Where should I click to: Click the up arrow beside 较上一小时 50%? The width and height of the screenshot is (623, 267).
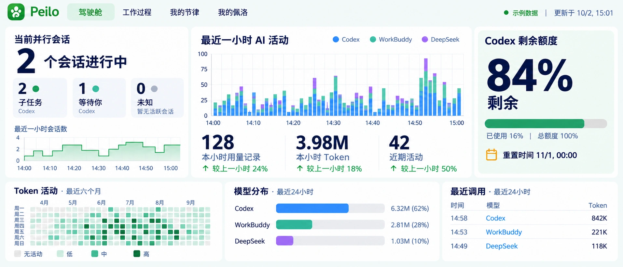(x=394, y=168)
